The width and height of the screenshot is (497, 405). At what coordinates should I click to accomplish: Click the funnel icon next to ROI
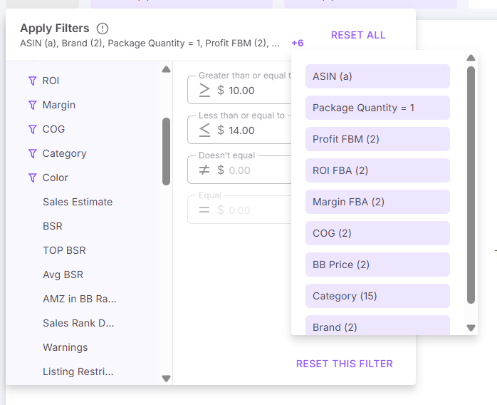coord(32,81)
